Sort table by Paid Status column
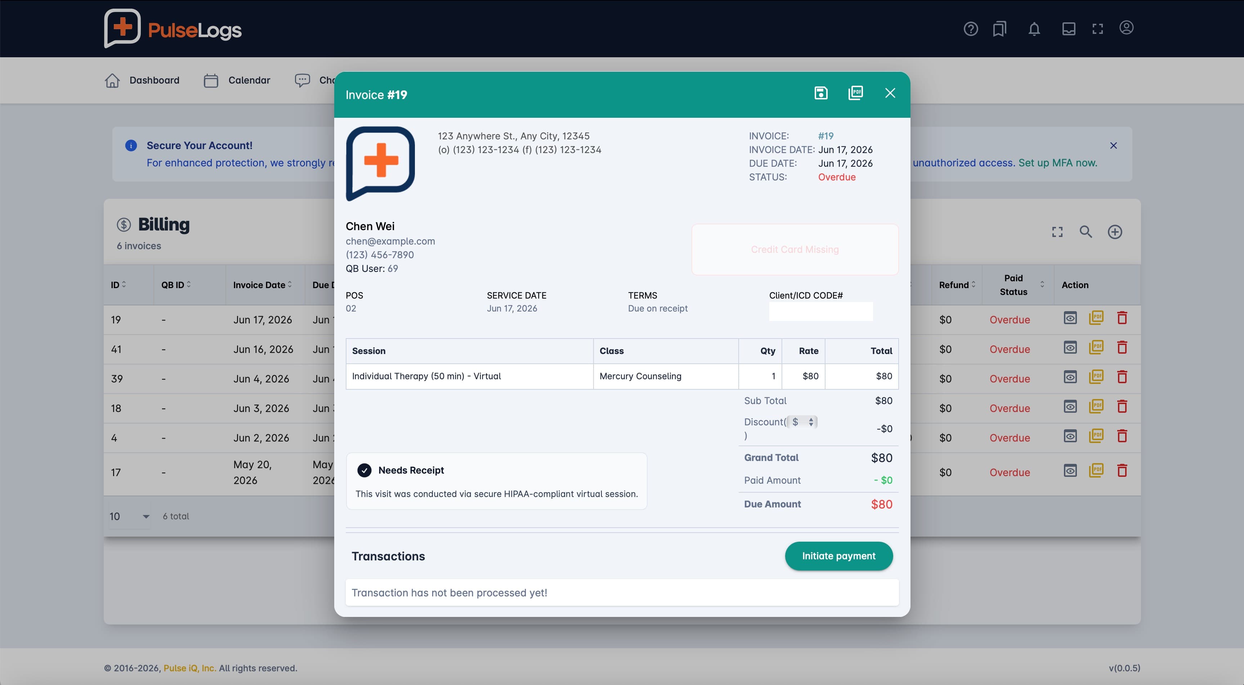The image size is (1244, 685). 1017,285
